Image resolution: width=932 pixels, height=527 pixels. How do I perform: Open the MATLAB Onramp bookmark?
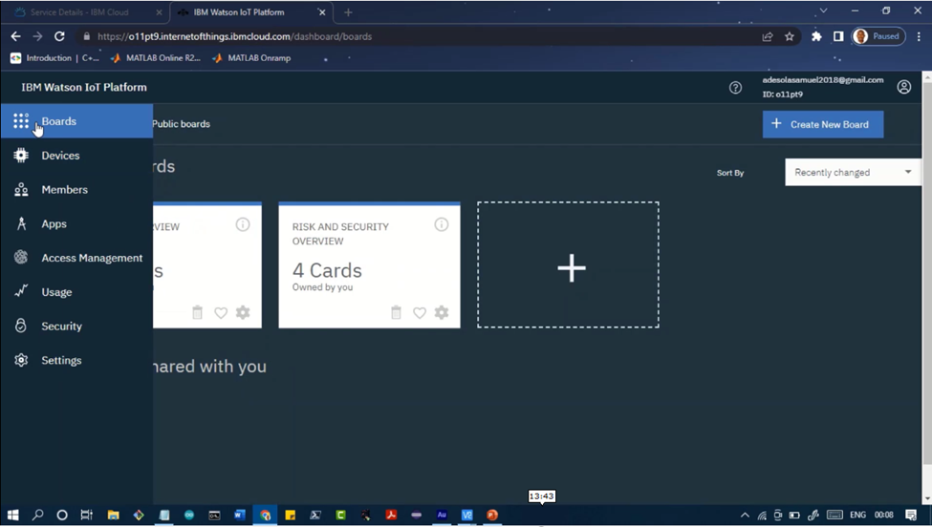[251, 58]
